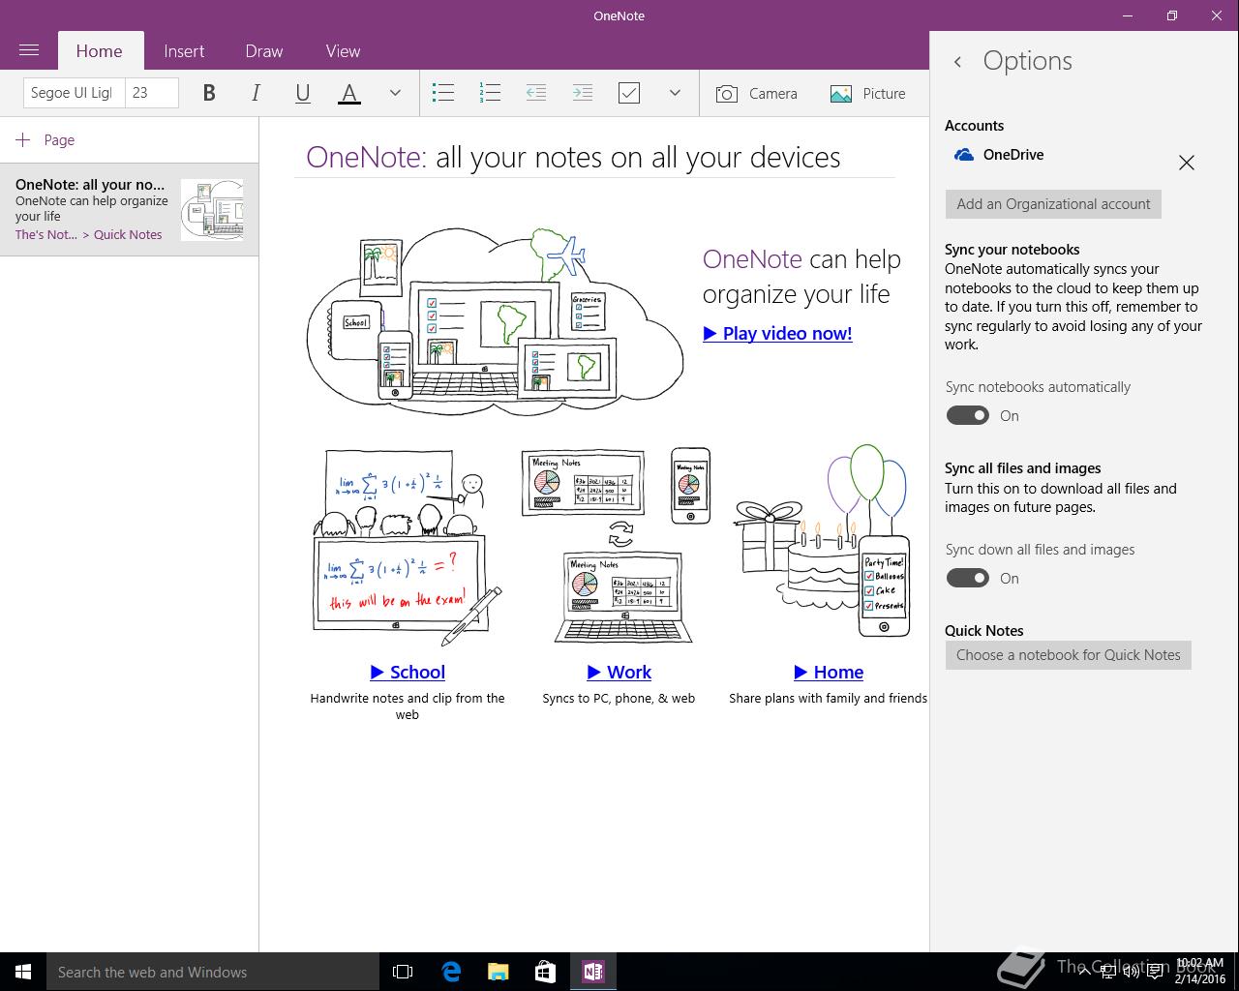Click the Camera button

tap(757, 93)
